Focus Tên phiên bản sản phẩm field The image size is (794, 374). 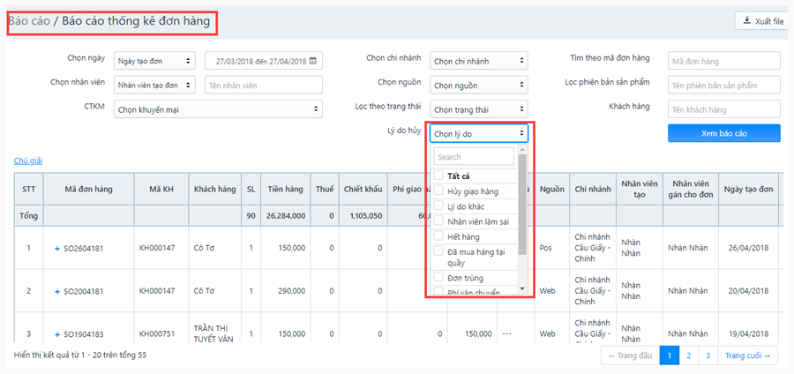coord(724,85)
